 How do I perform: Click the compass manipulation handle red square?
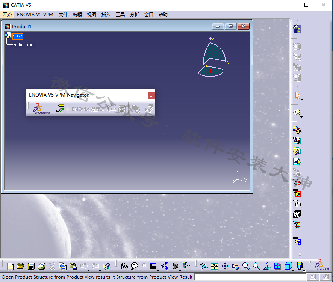tap(210, 71)
